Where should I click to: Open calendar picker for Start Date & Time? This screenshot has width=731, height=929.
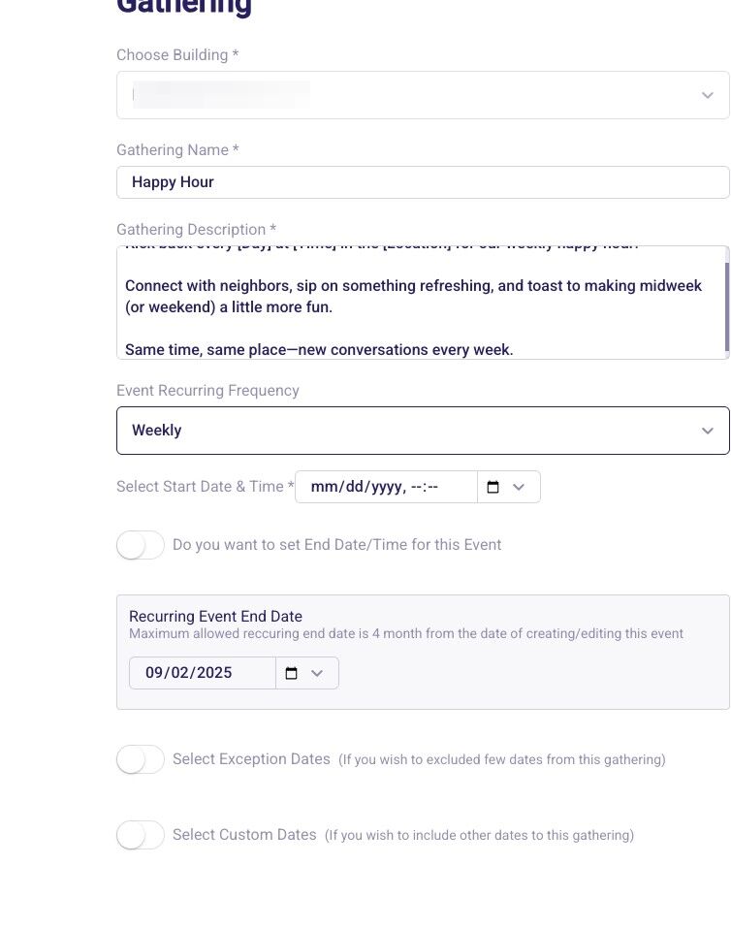493,487
